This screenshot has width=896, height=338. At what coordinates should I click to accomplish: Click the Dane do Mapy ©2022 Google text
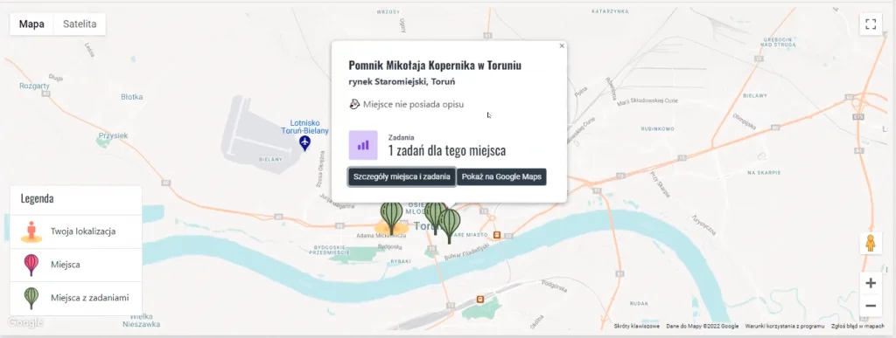703,327
